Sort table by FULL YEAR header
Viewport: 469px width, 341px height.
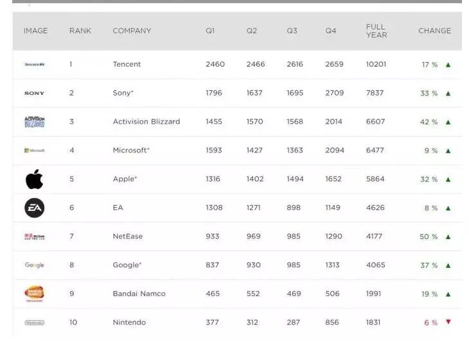(x=376, y=31)
